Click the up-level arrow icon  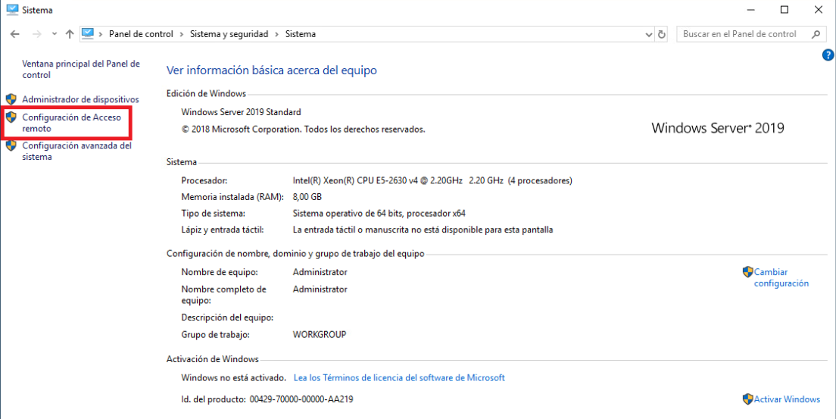pos(70,34)
